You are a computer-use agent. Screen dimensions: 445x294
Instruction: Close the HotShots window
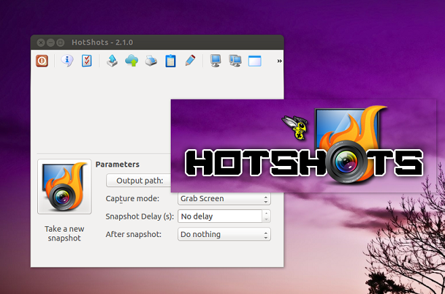point(41,43)
